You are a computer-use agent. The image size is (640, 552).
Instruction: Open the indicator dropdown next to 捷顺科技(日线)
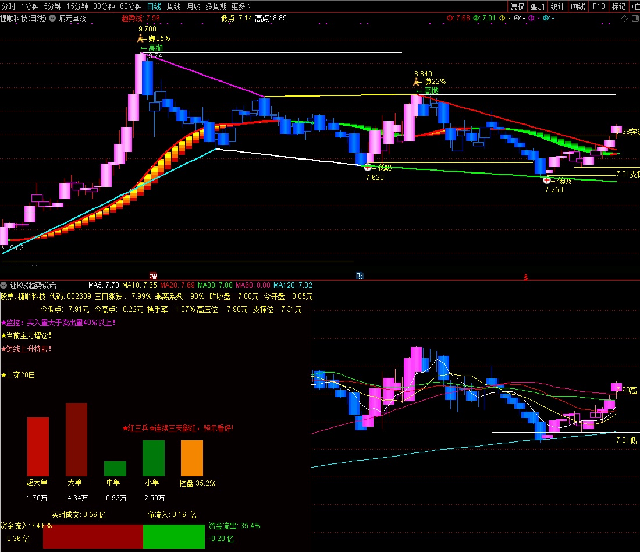pyautogui.click(x=52, y=18)
